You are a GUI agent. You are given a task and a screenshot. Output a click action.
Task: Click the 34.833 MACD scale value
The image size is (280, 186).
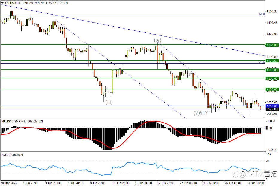[x=270, y=121]
